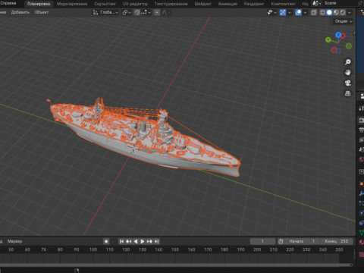The height and width of the screenshot is (273, 364).
Task: Jump to the timeline start frame
Action: tap(121, 241)
